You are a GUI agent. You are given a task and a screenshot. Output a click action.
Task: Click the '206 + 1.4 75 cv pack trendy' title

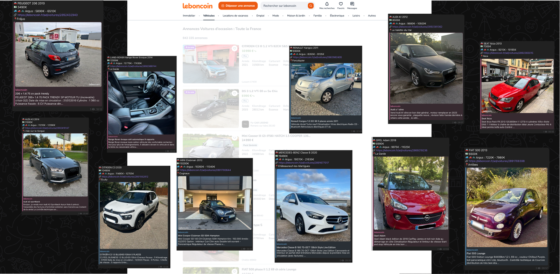pyautogui.click(x=32, y=94)
